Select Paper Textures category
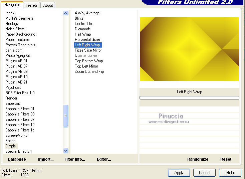Screen dimensions: 245x179 pyautogui.click(x=17, y=39)
